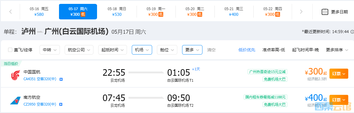The width and height of the screenshot is (354, 113).
Task: Select the 05-18 周日 date tab
Action: point(117,12)
